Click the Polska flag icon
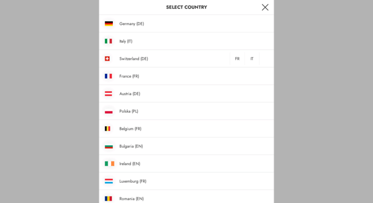The height and width of the screenshot is (203, 373). [x=108, y=111]
